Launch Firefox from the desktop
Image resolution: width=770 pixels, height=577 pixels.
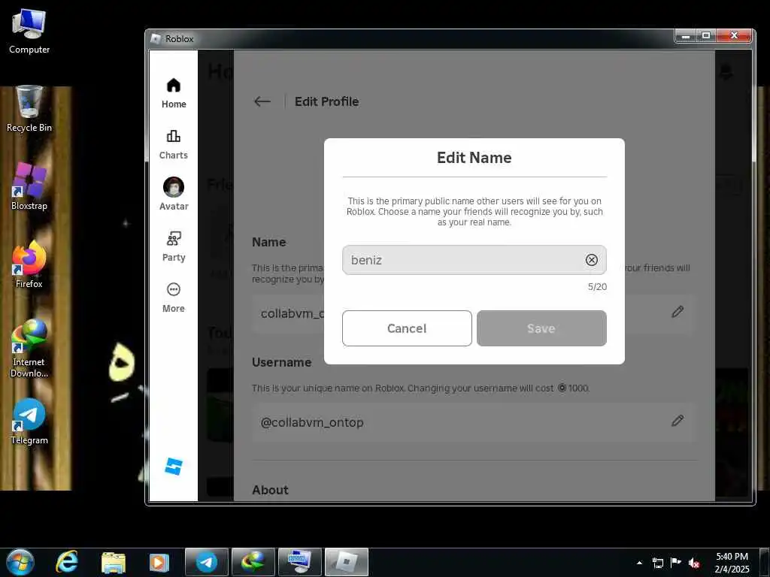click(29, 265)
